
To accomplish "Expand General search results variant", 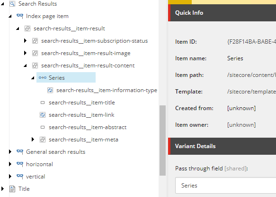I will tap(10, 152).
